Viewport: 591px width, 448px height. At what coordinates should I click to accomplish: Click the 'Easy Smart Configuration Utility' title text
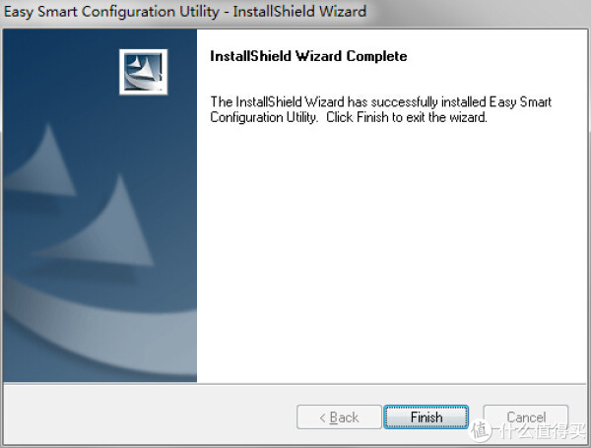(x=111, y=11)
